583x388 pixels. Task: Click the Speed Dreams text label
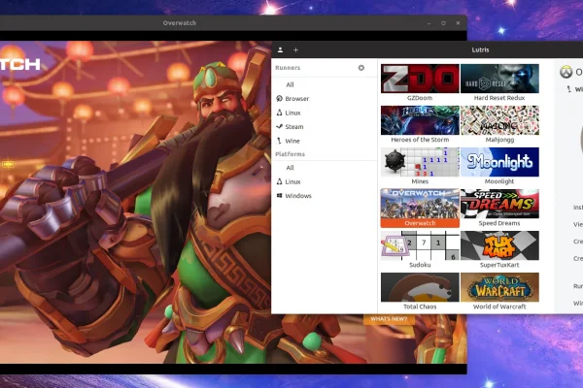pyautogui.click(x=499, y=223)
